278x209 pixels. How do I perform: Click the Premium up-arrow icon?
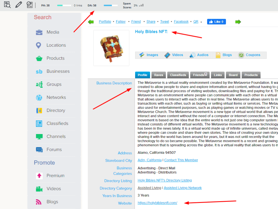39,176
